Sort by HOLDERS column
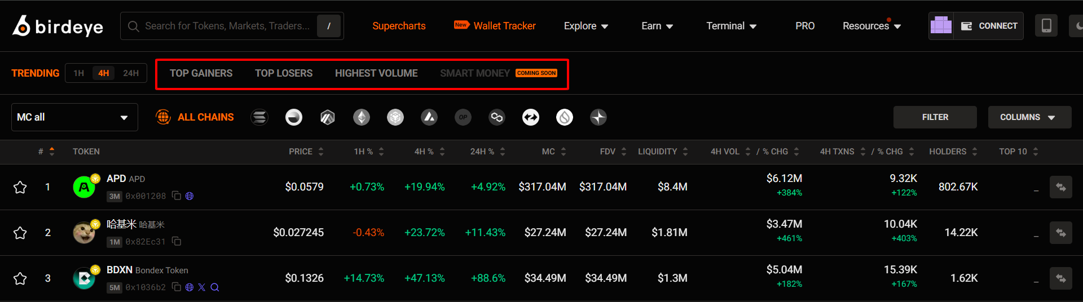The width and height of the screenshot is (1083, 302). coord(953,152)
